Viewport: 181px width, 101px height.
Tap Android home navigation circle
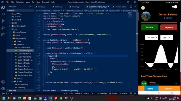pyautogui.click(x=159, y=93)
